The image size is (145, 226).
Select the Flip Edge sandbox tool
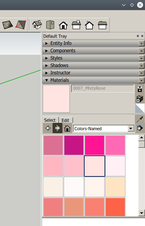[x=21, y=25]
